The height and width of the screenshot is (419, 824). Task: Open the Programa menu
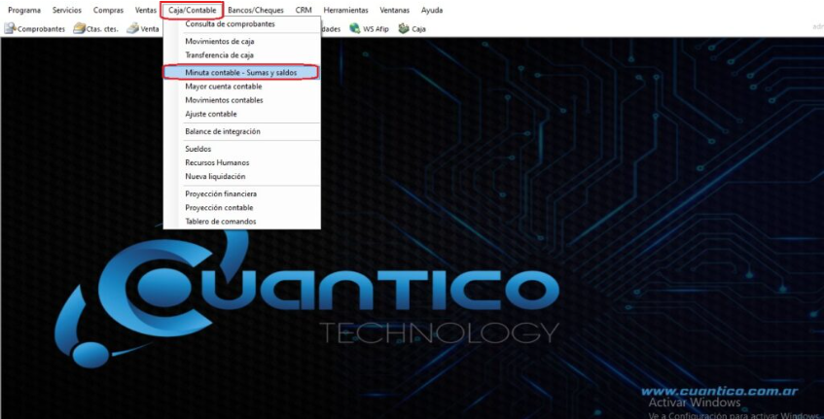24,10
